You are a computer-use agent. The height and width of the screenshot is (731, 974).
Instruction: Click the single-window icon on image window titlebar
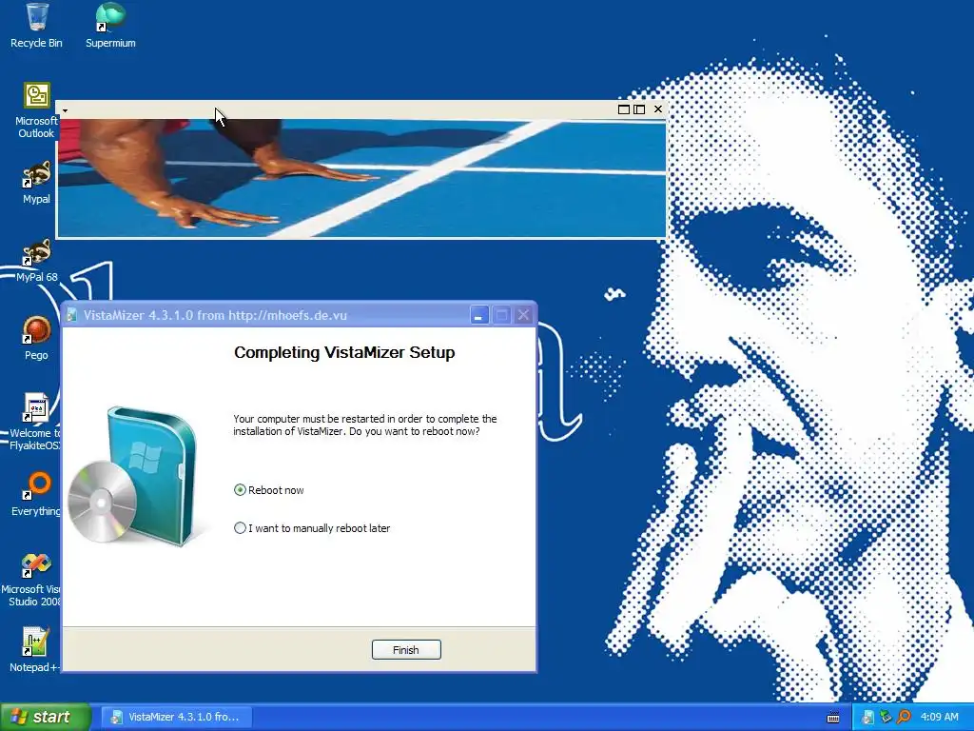[624, 109]
